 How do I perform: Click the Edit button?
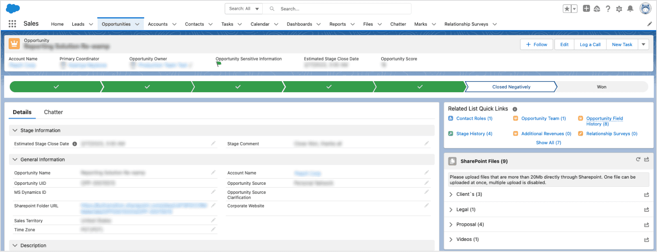tap(564, 45)
